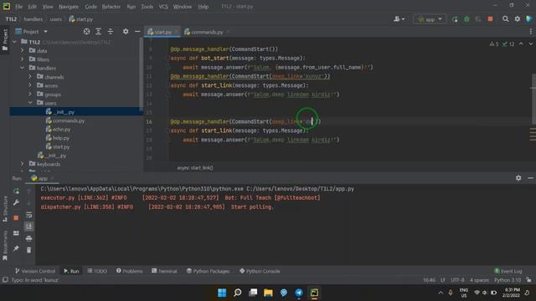
Task: Expand the filters folder
Action: [23, 59]
